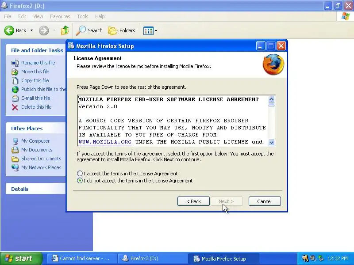Image resolution: width=354 pixels, height=265 pixels.
Task: Click the license scrollbar up arrow
Action: 272,99
